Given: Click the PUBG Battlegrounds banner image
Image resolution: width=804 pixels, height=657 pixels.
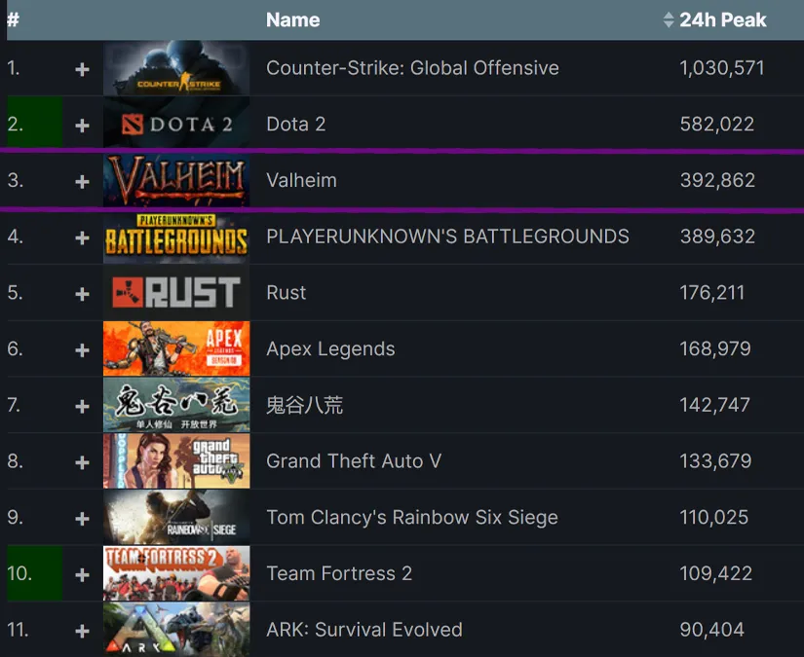Looking at the screenshot, I should (176, 237).
